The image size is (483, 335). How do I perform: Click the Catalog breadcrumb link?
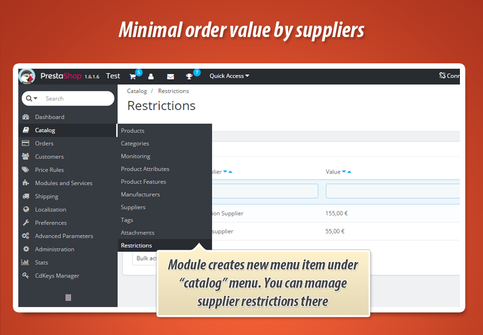click(x=137, y=91)
